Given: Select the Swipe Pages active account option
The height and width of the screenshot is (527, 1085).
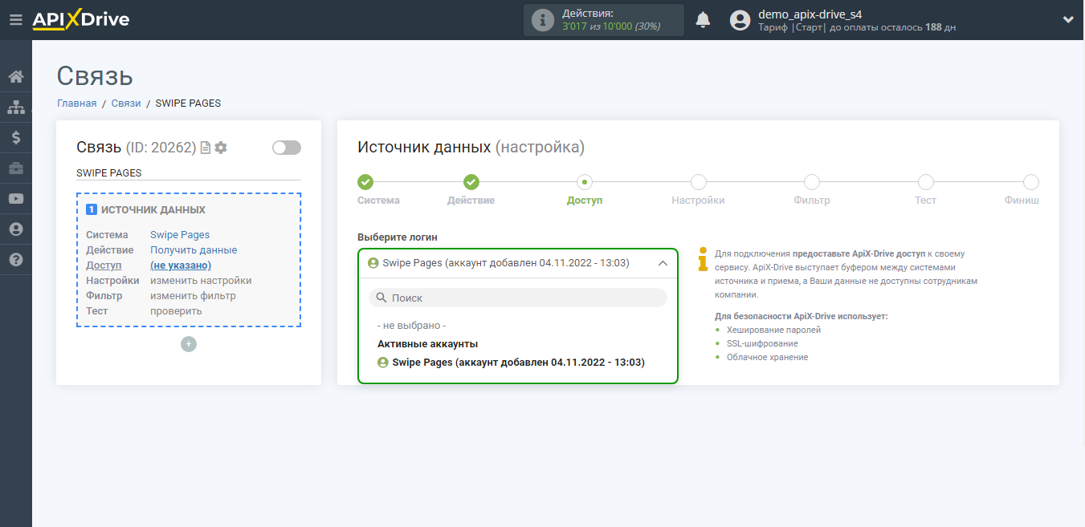Looking at the screenshot, I should point(518,363).
